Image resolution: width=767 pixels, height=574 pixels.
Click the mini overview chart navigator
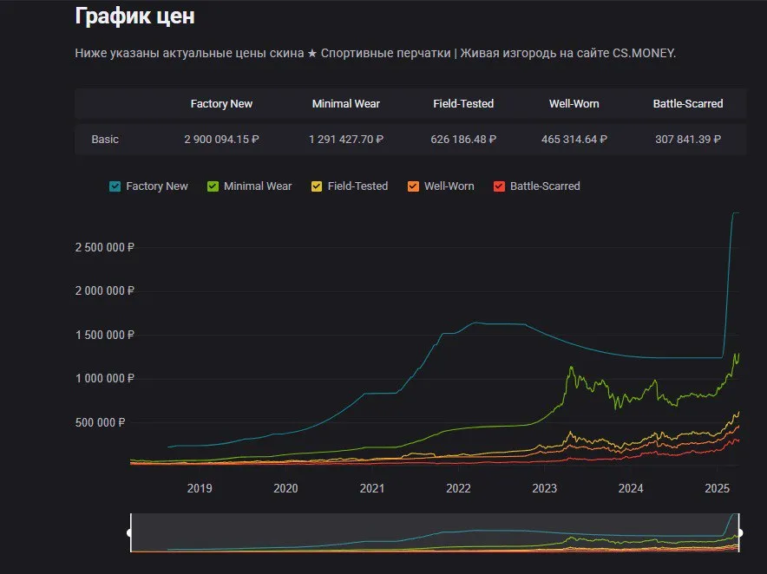coord(435,532)
